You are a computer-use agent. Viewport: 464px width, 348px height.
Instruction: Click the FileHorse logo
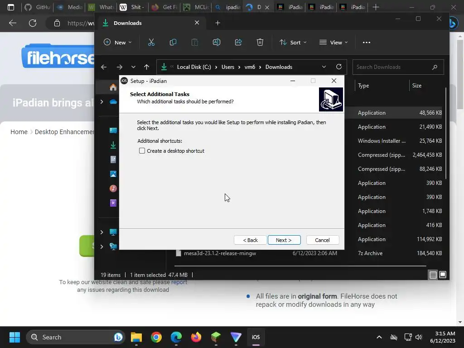(58, 56)
